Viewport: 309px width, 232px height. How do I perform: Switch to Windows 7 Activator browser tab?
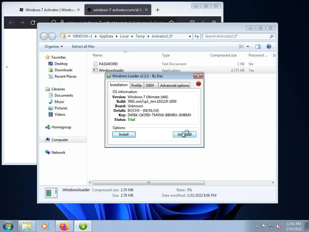click(50, 10)
